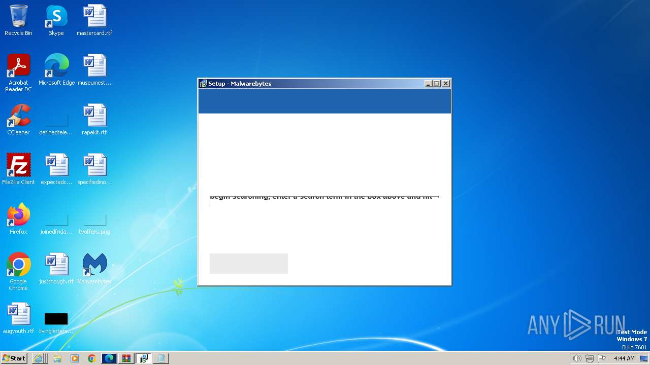Switch to the Malwarebytes Setup taskbar button
The height and width of the screenshot is (365, 650).
144,358
